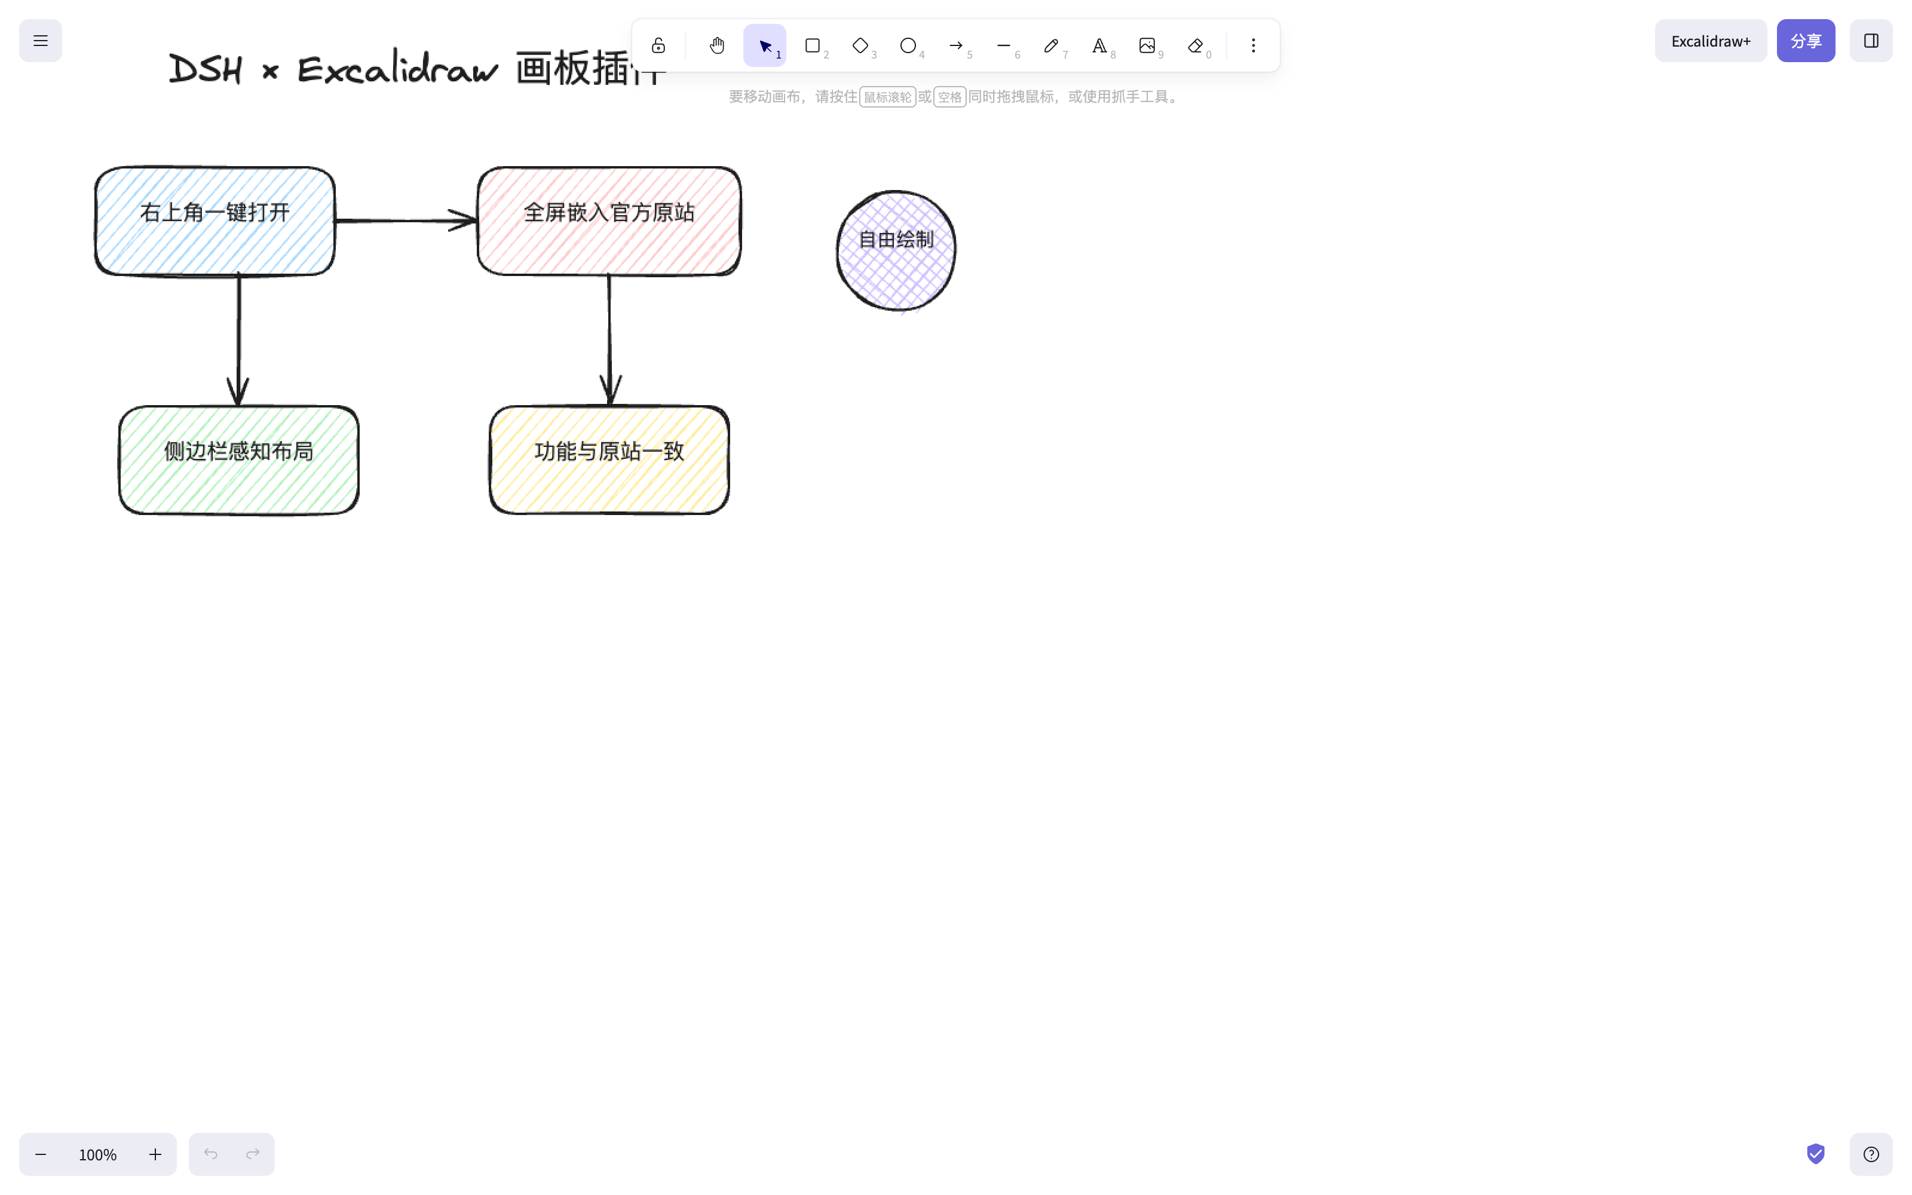Reset zoom via the 100% label
Screen dimensions: 1912x1195
pyautogui.click(x=98, y=1154)
